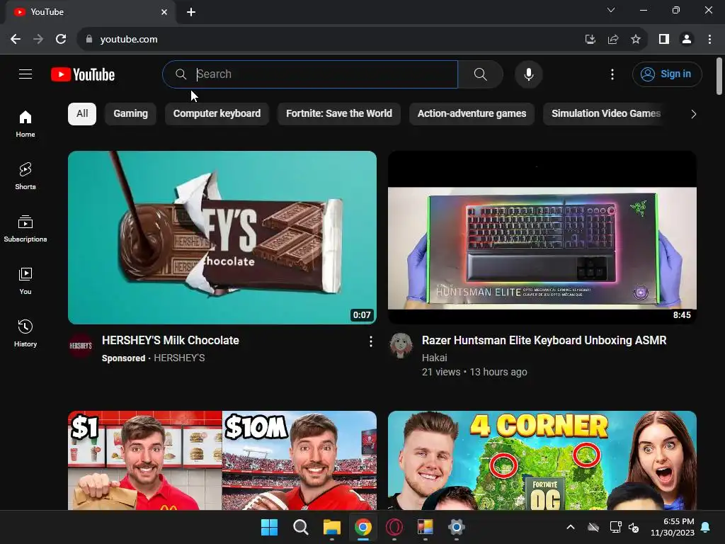Open the MrBeast $1 vs $10M thumbnail
Viewport: 725px width, 544px height.
[222, 460]
